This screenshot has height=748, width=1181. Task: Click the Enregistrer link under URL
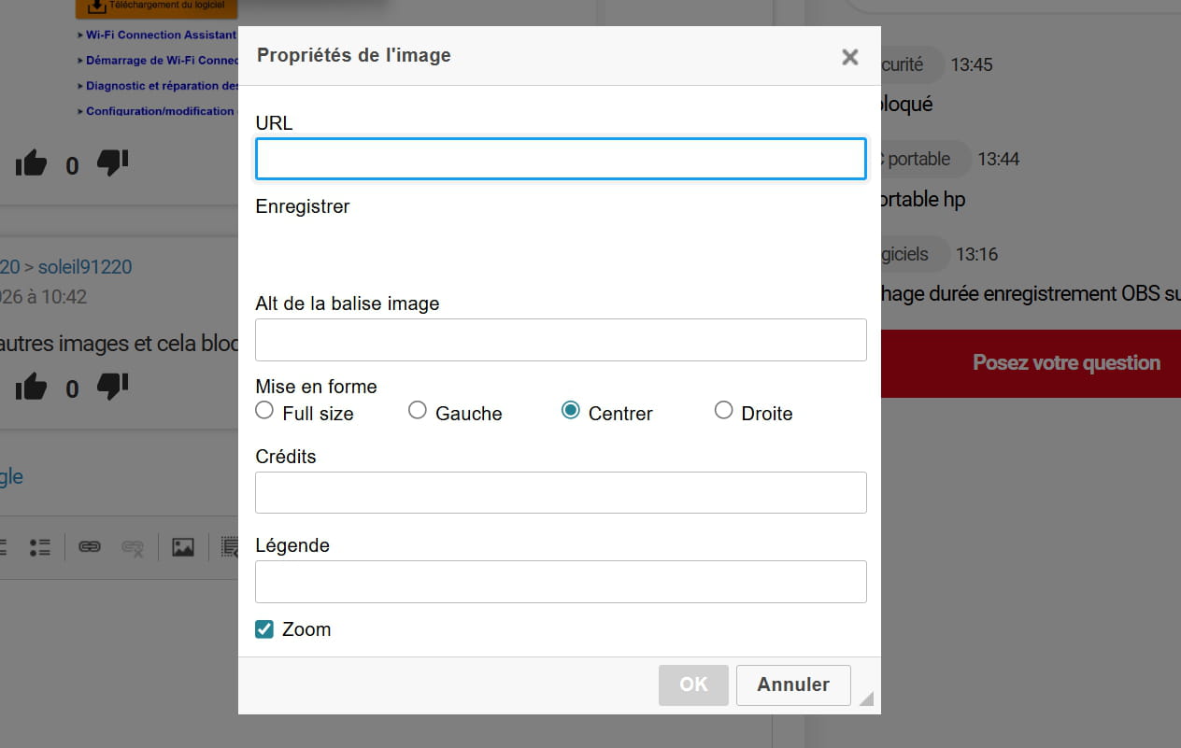pos(303,206)
